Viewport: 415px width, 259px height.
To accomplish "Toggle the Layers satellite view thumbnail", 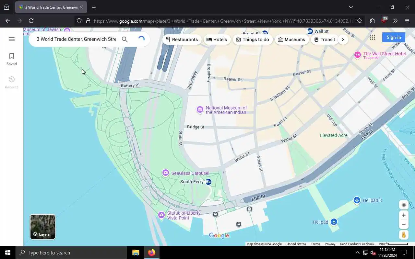I will coord(42,227).
